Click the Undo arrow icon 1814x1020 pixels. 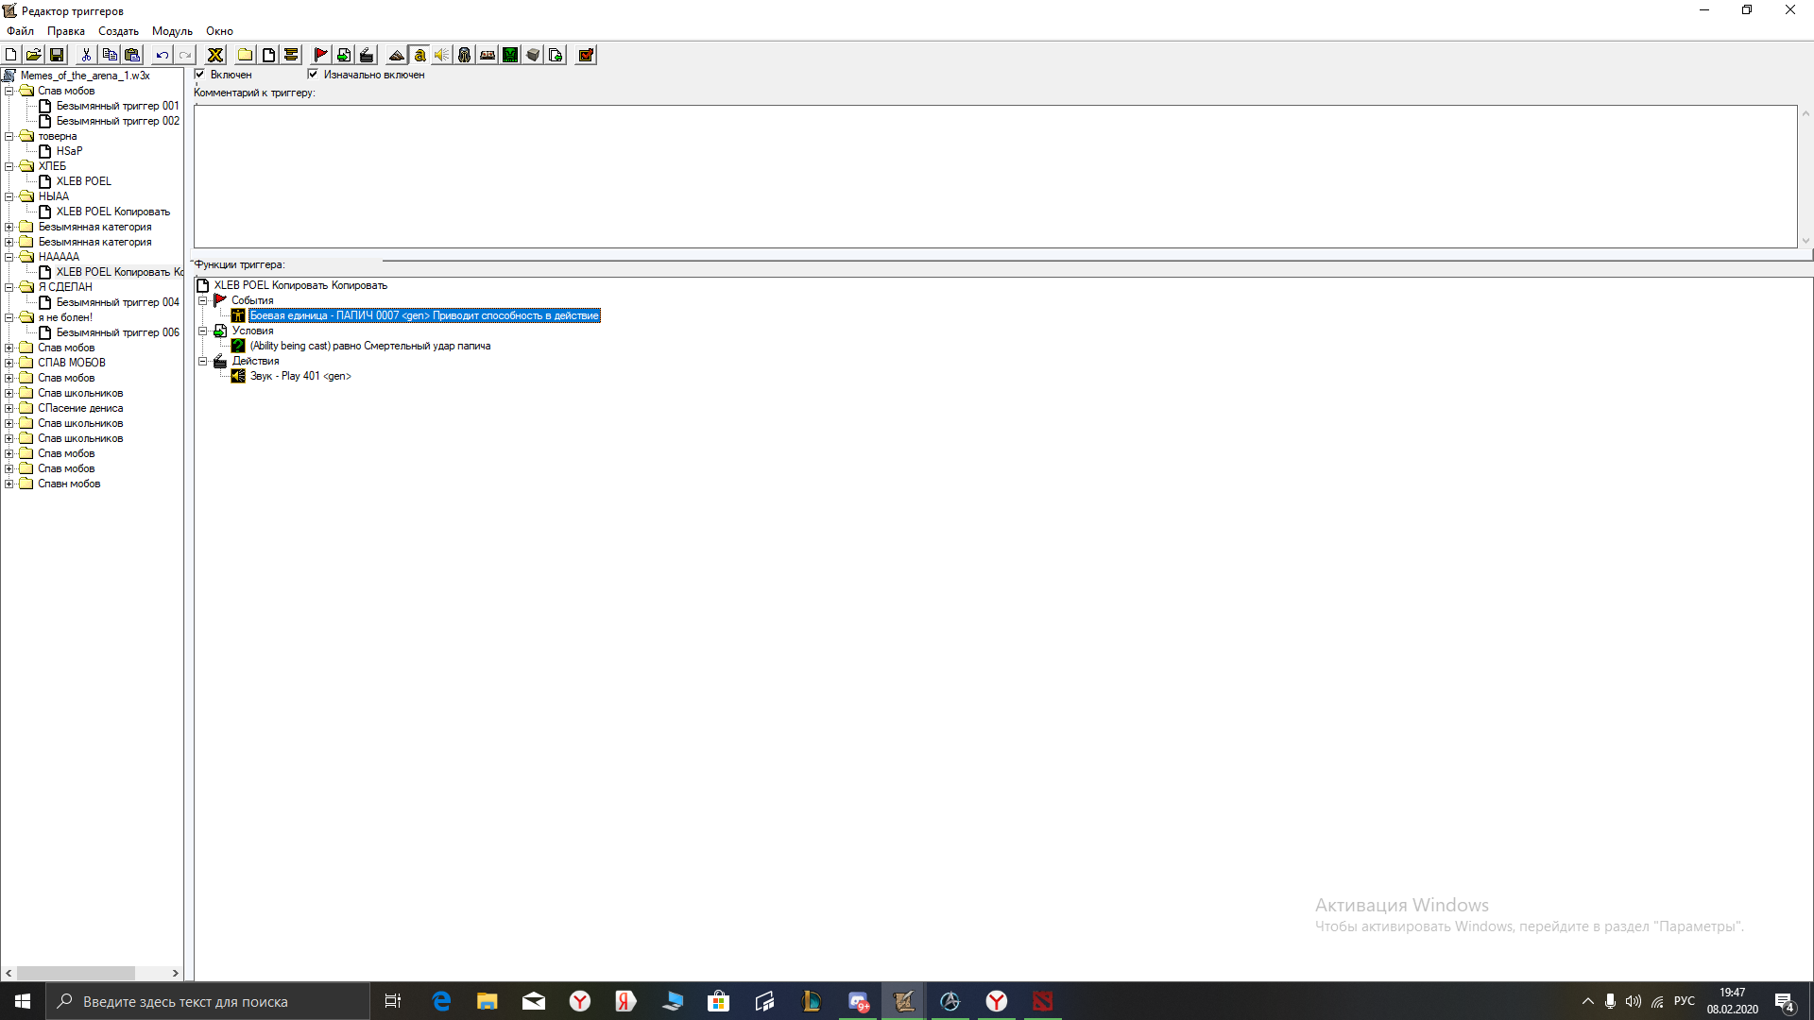click(x=163, y=55)
